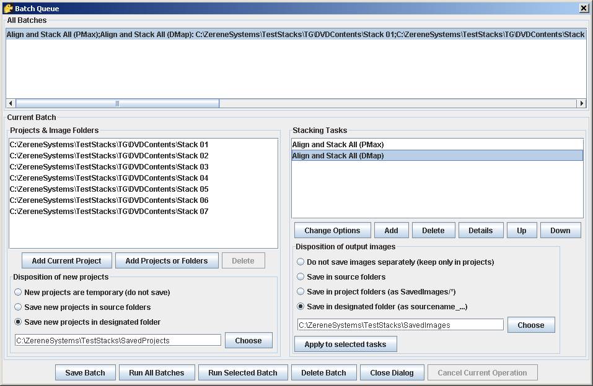Click Add Projects or Folders button
Screen dimensions: 593x386
(167, 260)
